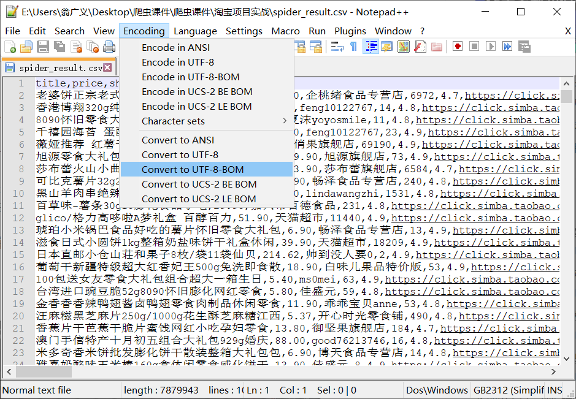Close the current document using toolbar icon
This screenshot has height=399, width=576.
(x=77, y=47)
